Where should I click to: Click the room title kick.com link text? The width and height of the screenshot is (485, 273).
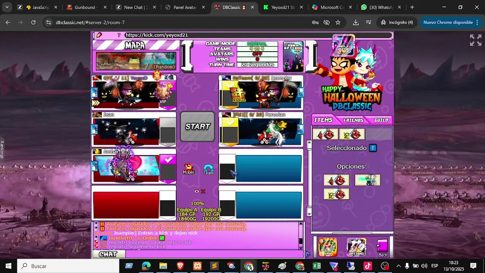[x=157, y=35]
